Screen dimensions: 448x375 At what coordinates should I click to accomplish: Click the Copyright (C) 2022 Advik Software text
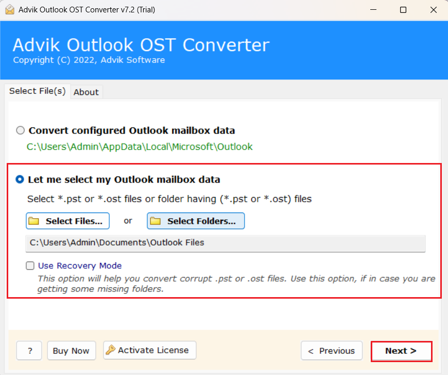(x=89, y=60)
